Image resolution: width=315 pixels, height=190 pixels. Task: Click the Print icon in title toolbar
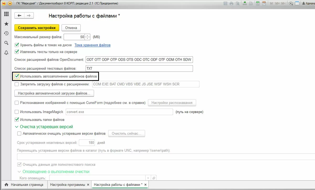pyautogui.click(x=232, y=3)
